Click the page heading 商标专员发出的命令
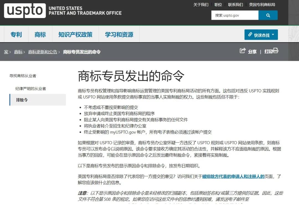 coord(131,76)
